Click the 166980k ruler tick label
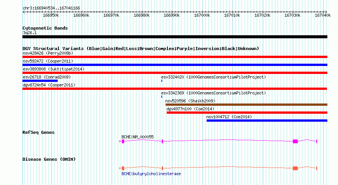The height and width of the screenshot is (185, 338). click(142, 15)
